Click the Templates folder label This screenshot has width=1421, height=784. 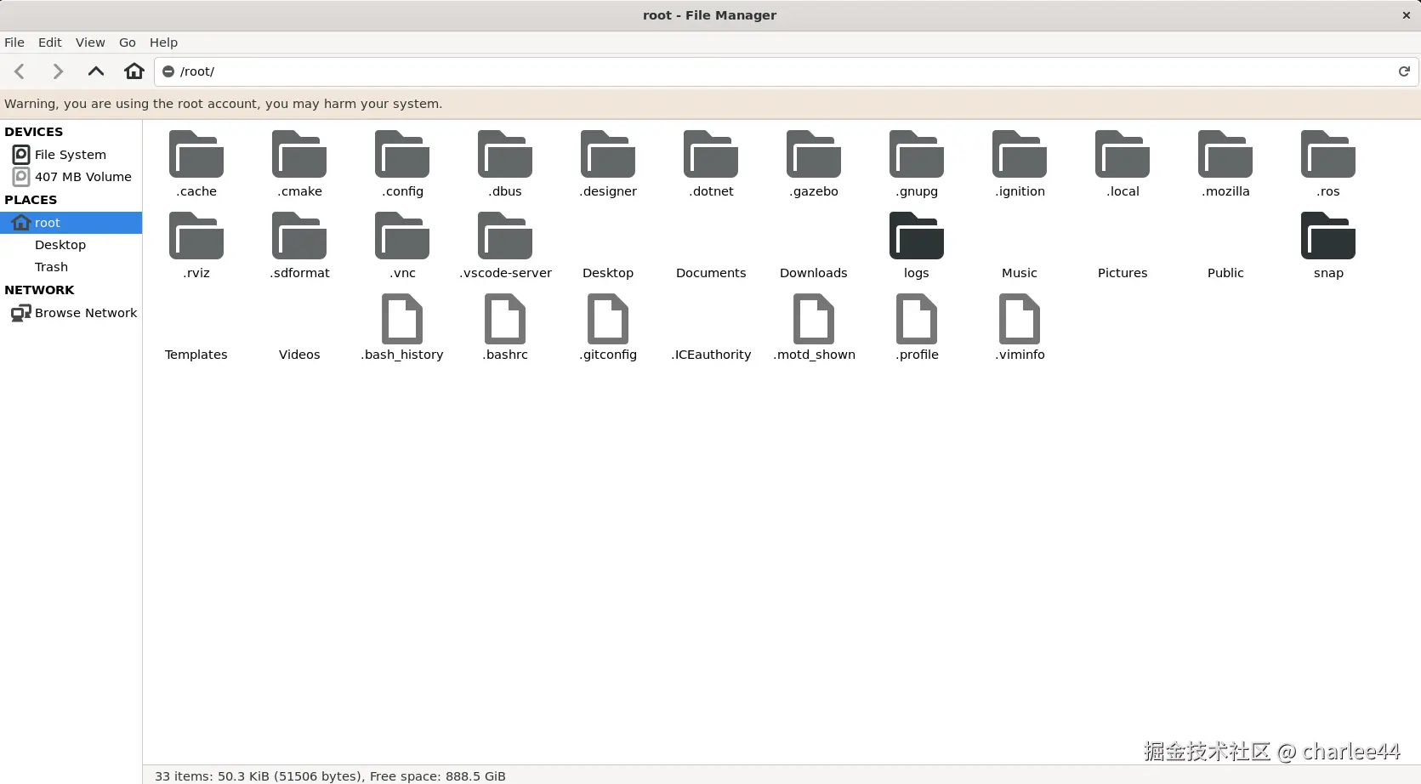point(196,355)
